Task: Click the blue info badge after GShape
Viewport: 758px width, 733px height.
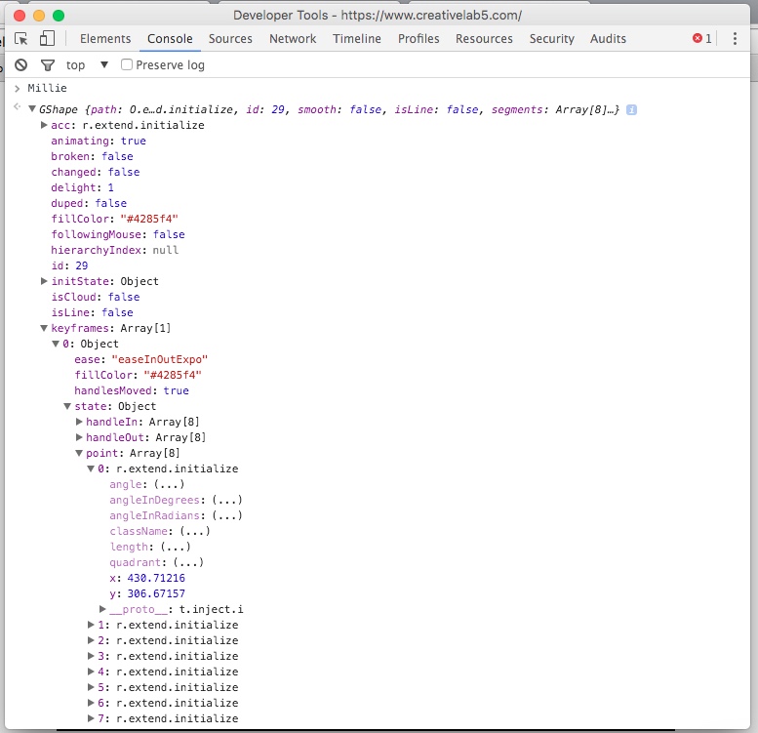Action: [631, 109]
